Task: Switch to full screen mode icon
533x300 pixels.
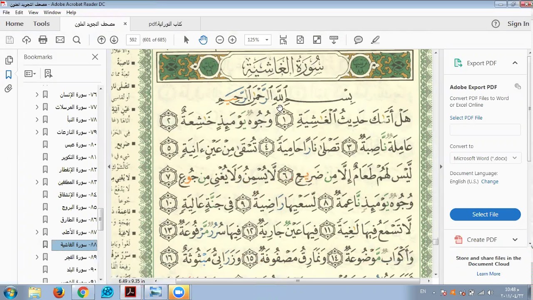Action: pyautogui.click(x=317, y=40)
